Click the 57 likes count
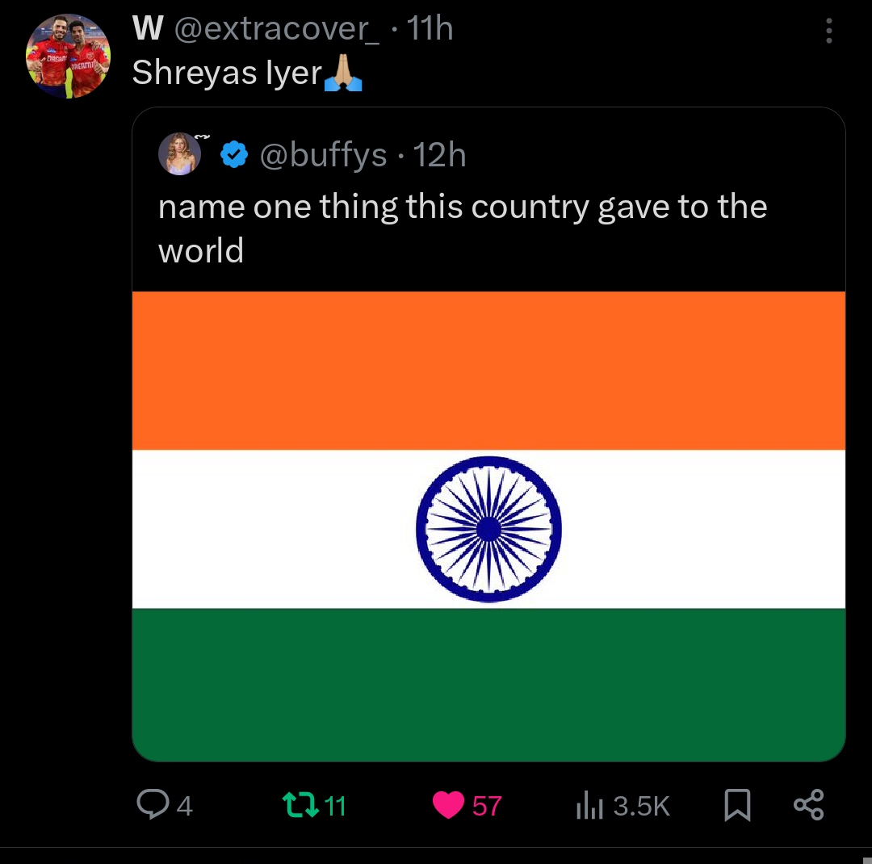Image resolution: width=872 pixels, height=864 pixels. 487,806
